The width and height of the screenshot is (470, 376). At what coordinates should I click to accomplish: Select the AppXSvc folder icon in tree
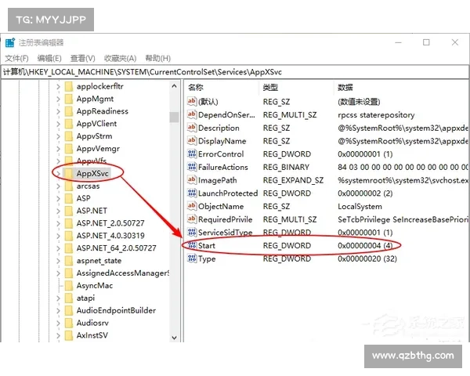pos(68,173)
